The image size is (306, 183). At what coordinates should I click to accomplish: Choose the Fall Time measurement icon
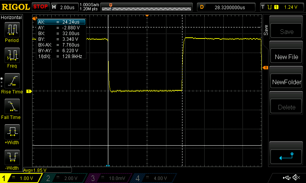click(11, 107)
